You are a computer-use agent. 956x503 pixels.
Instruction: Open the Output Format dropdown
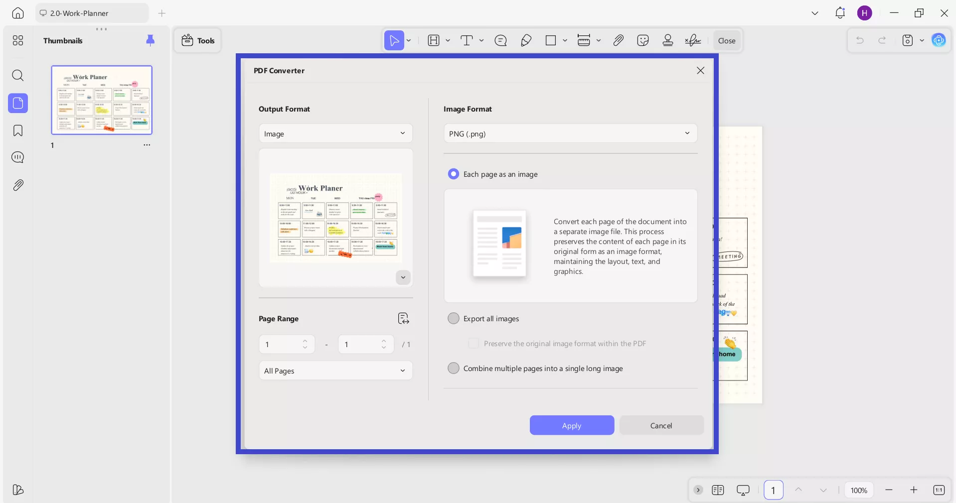pyautogui.click(x=335, y=133)
